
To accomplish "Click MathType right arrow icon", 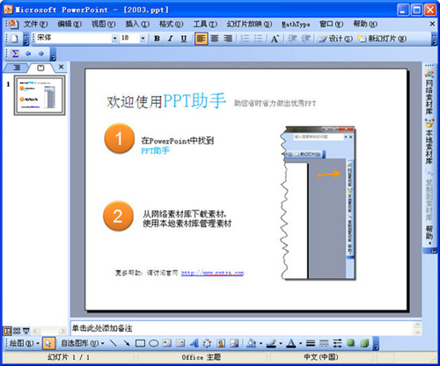I will pos(41,54).
